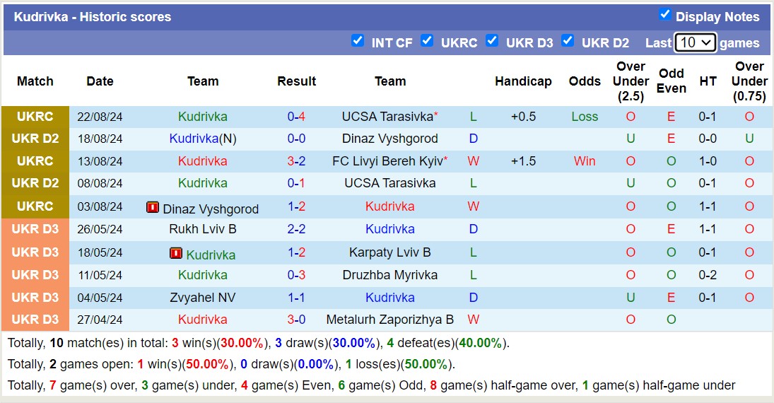This screenshot has width=774, height=403.
Task: Click the Handicap column header
Action: (x=523, y=81)
